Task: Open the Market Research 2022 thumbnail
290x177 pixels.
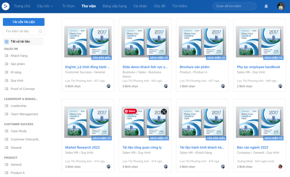Action: [x=88, y=122]
